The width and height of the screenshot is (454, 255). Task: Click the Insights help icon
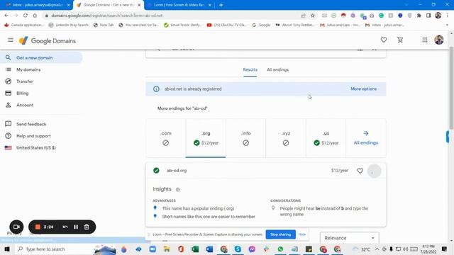click(178, 190)
